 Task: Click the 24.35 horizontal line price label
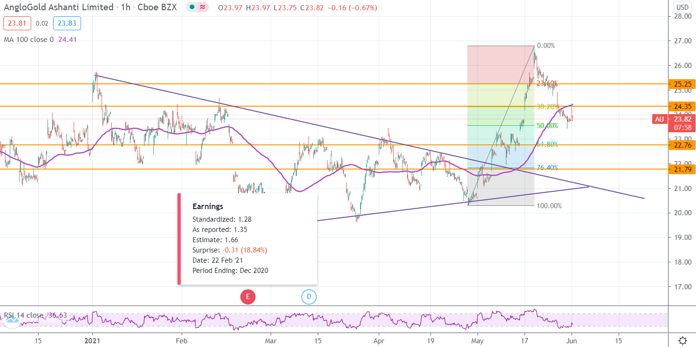coord(682,106)
